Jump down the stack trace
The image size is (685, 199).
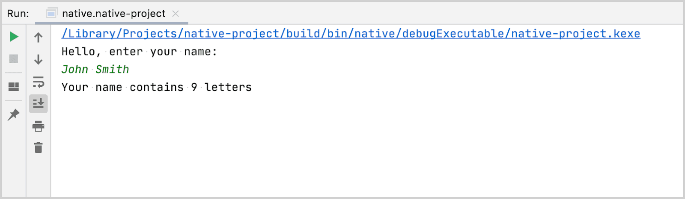coord(39,59)
